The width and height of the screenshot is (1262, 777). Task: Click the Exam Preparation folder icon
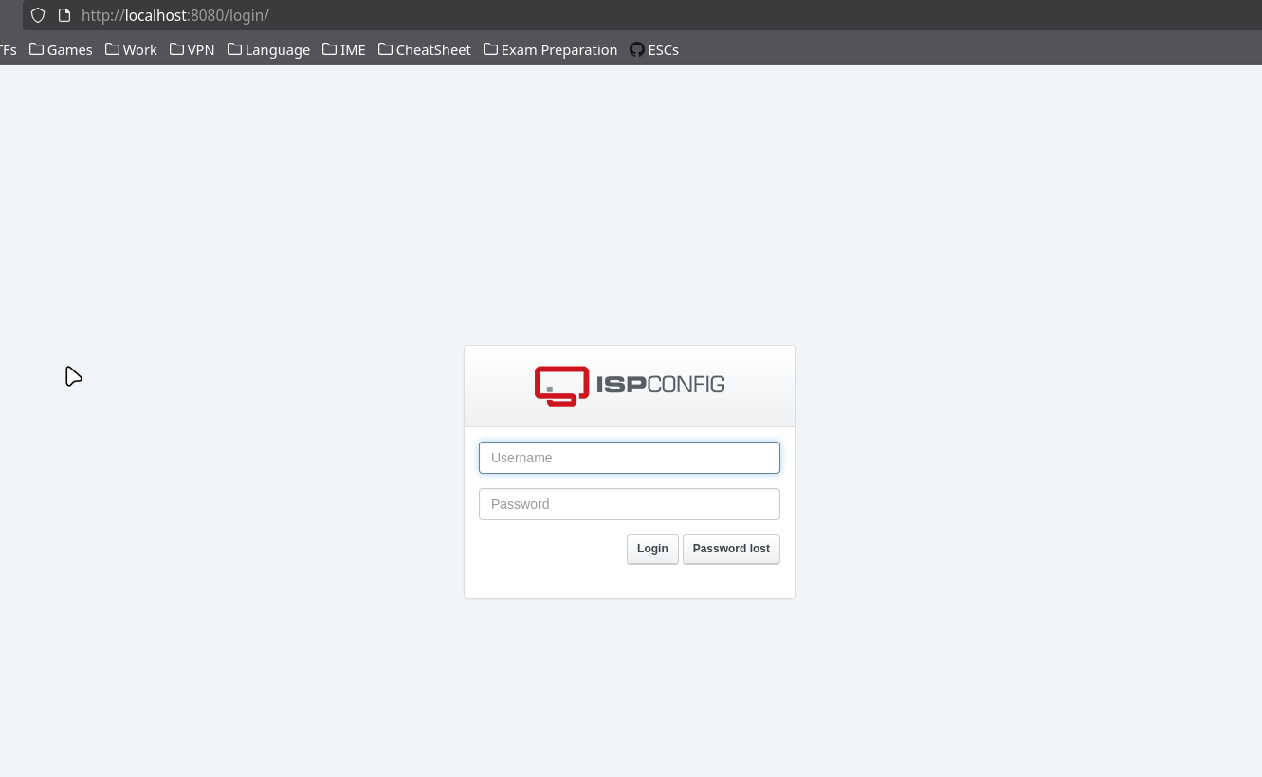(x=490, y=49)
